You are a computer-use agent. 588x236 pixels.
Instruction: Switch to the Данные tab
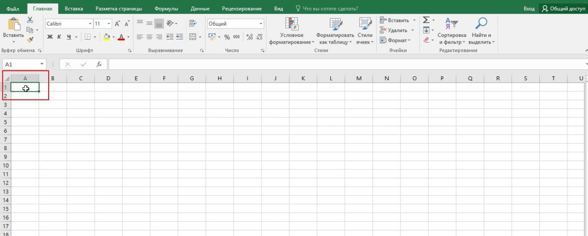pyautogui.click(x=200, y=8)
